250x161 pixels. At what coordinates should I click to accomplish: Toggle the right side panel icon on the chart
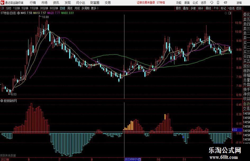[x=230, y=13]
